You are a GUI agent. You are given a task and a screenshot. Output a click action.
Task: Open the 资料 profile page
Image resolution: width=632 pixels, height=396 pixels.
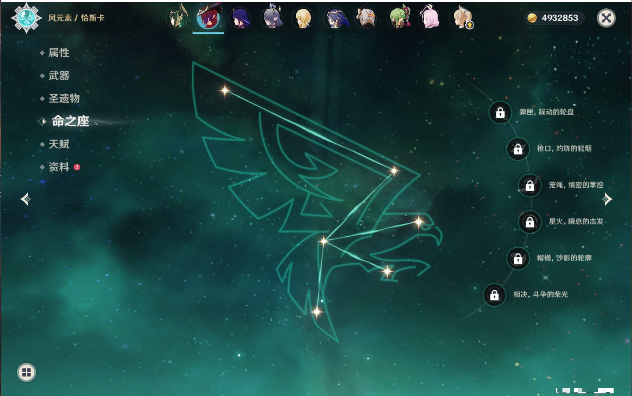(60, 167)
